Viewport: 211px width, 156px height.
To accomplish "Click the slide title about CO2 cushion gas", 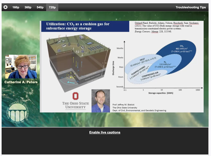I will [78, 26].
